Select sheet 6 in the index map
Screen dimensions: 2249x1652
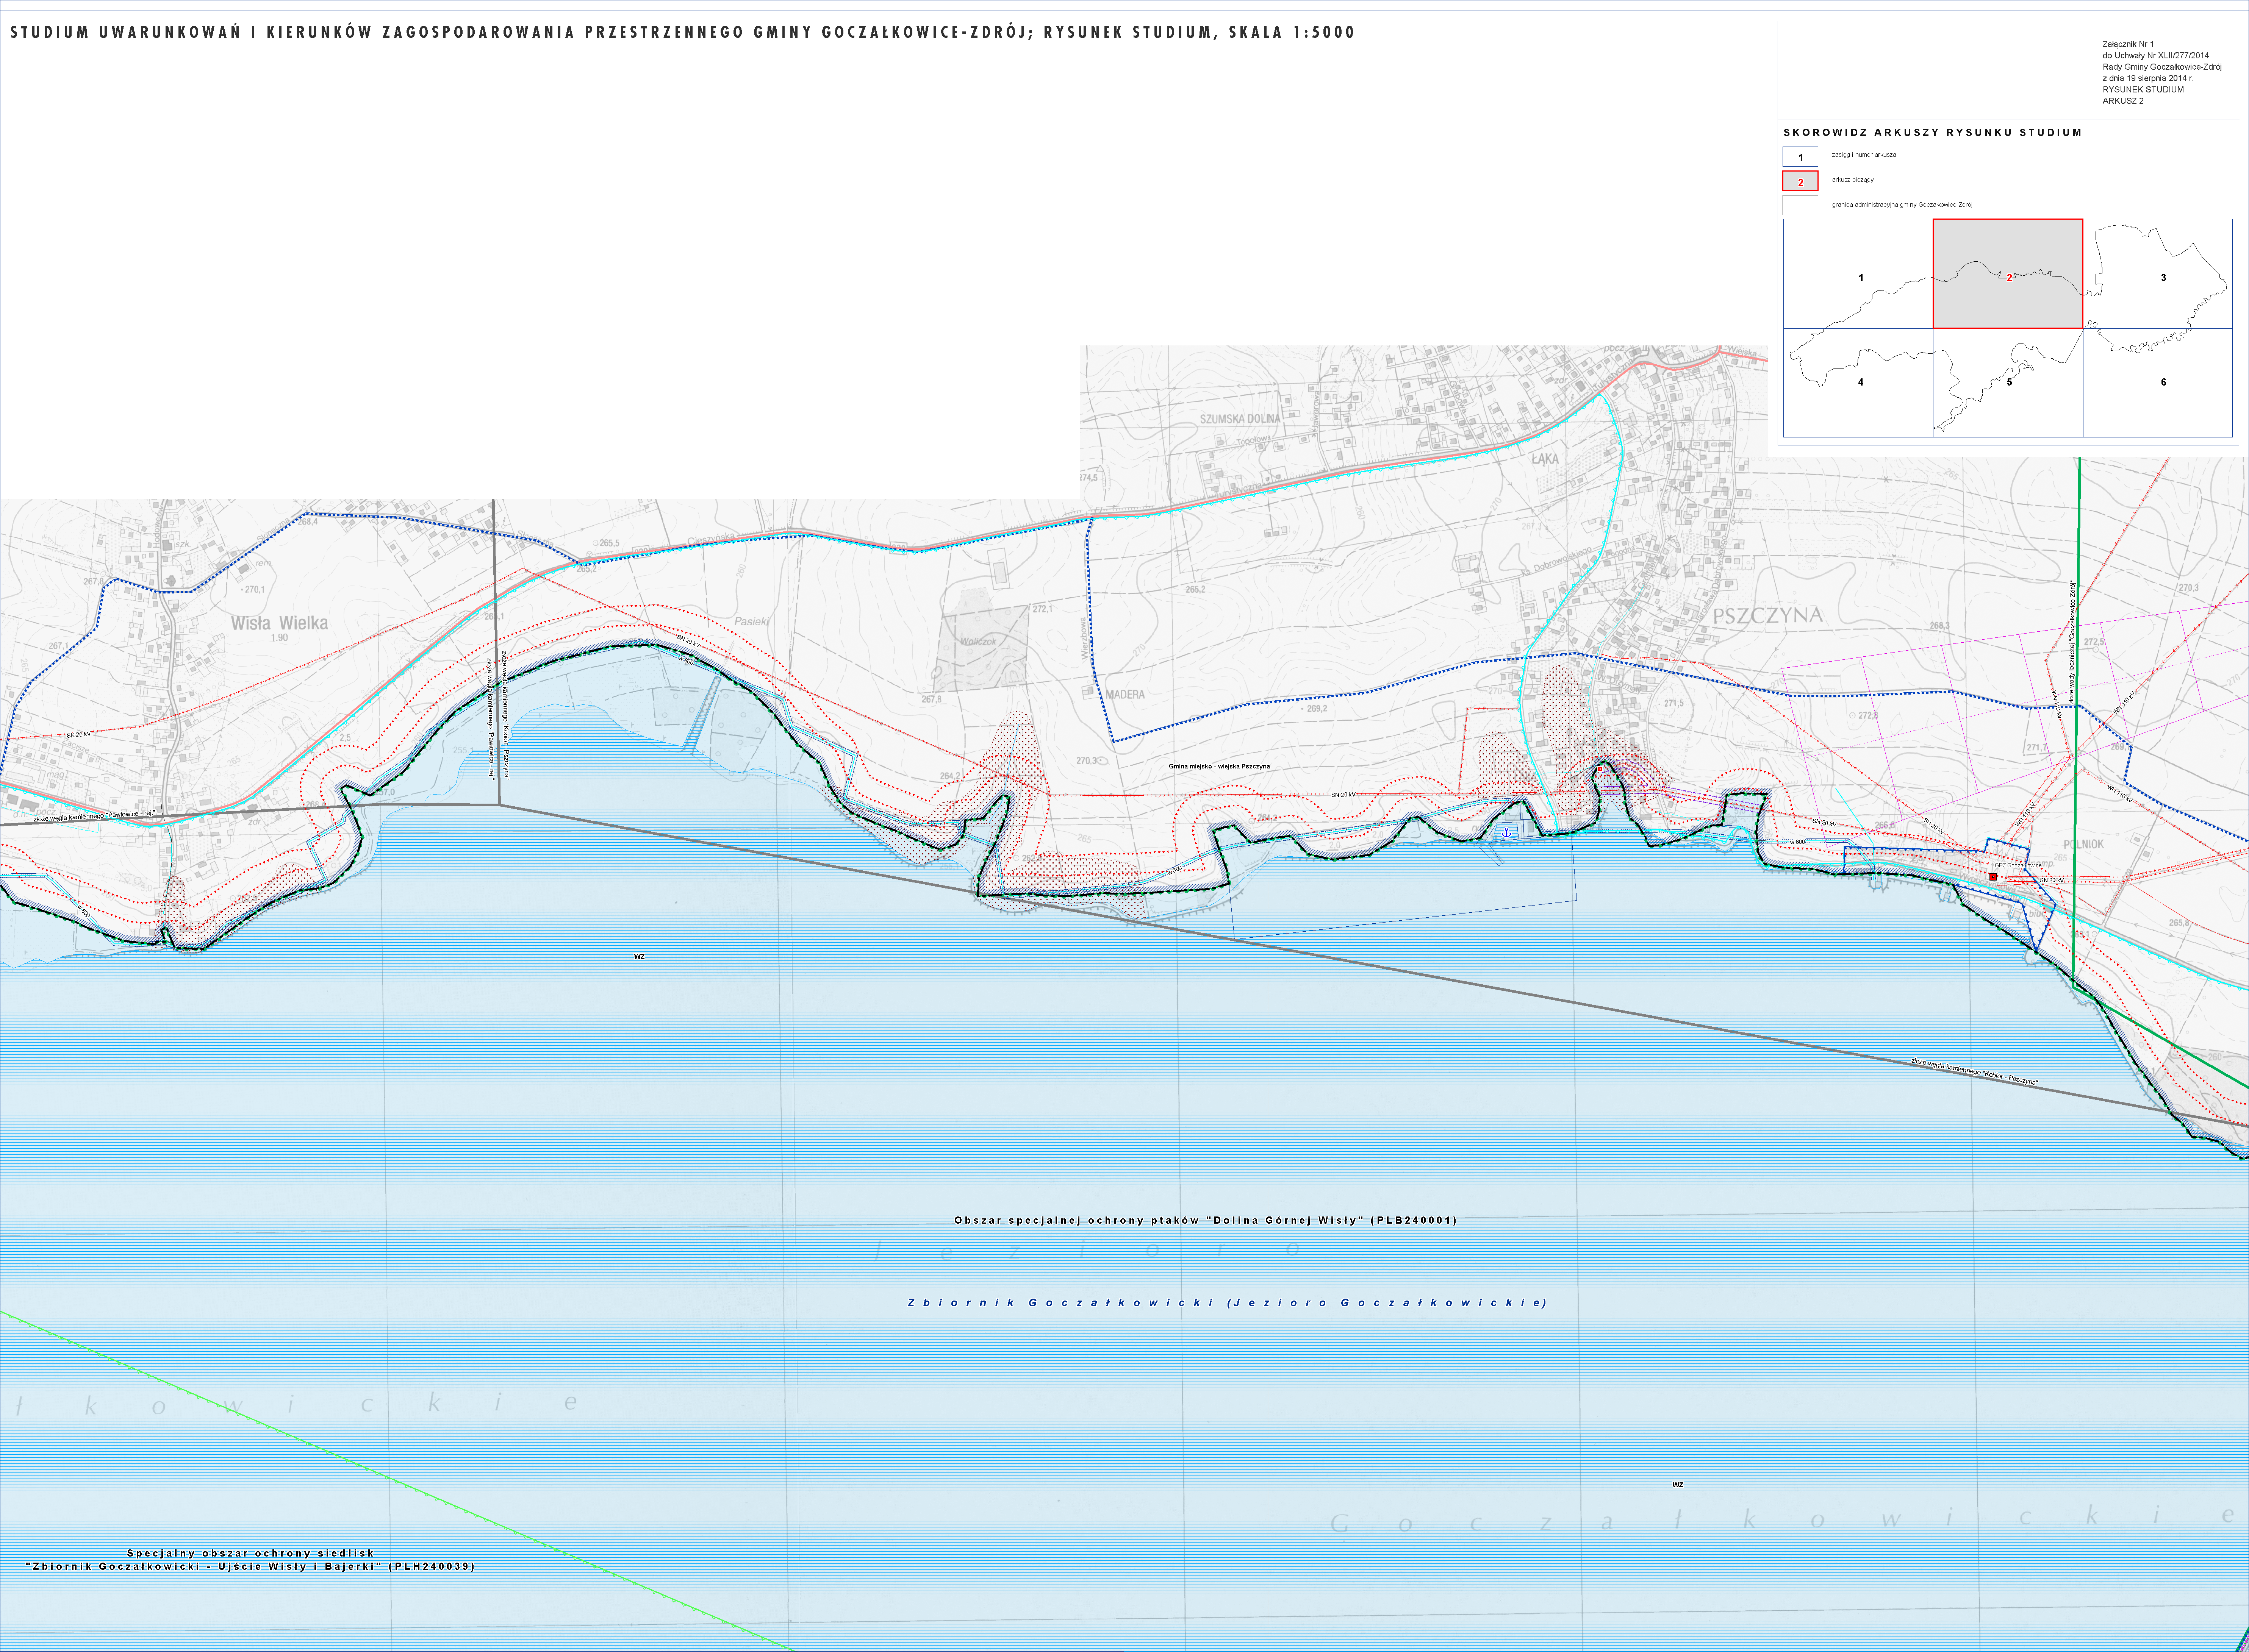[x=2158, y=383]
